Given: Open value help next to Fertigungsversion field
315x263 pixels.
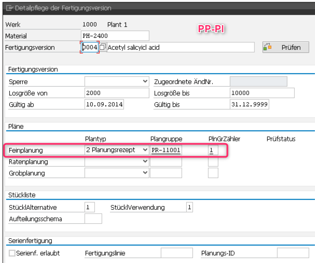Looking at the screenshot, I should [102, 47].
